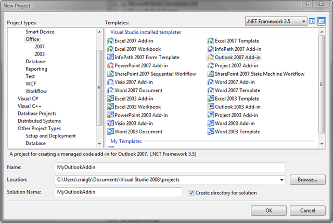Image resolution: width=333 pixels, height=223 pixels.
Task: Choose the Excel 2007 Workbook template icon
Action: pos(110,49)
